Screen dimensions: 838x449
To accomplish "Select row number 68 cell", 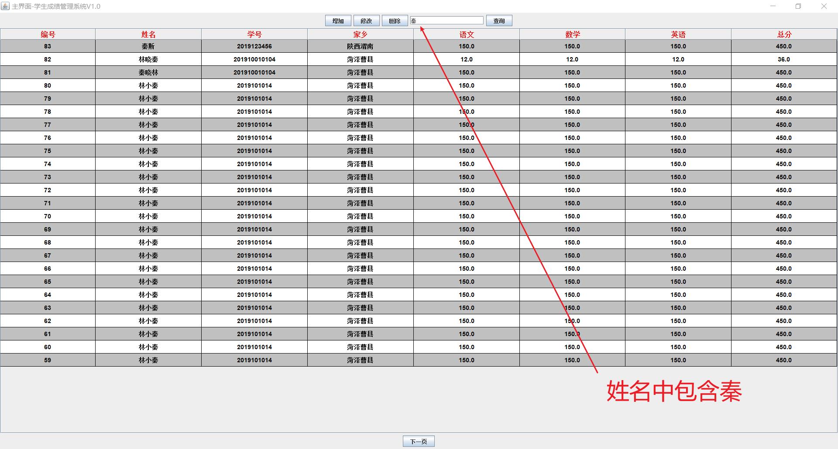I will point(48,242).
